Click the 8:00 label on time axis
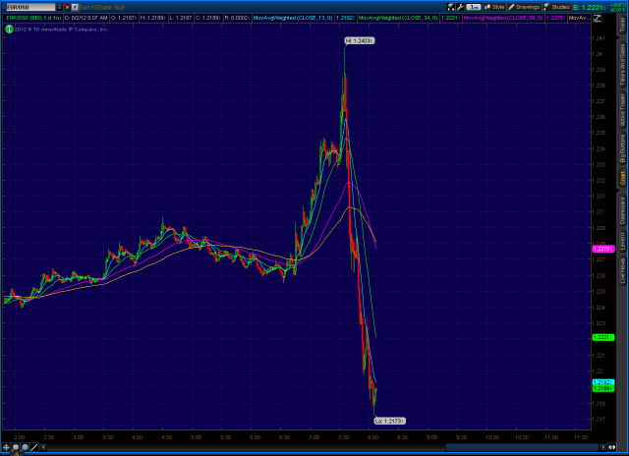 pyautogui.click(x=372, y=437)
